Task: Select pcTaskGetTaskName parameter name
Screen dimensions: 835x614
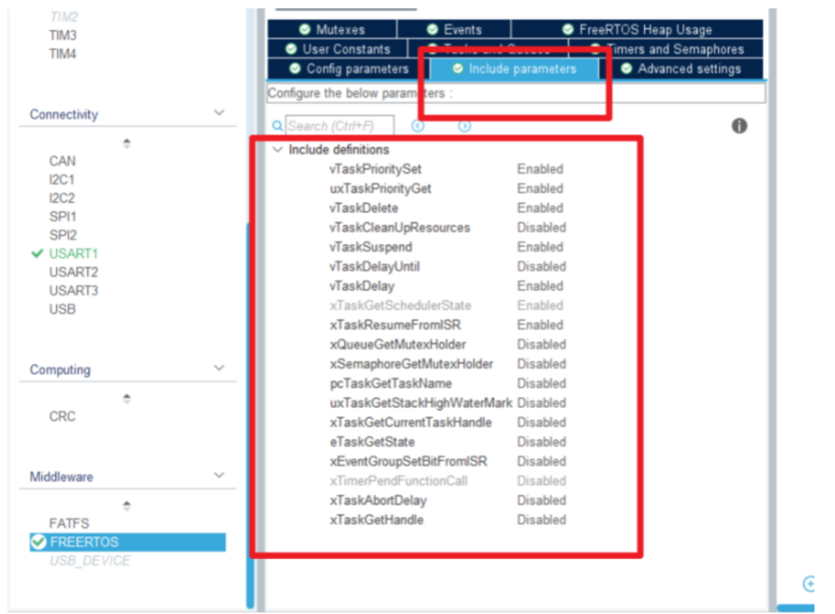Action: (390, 383)
